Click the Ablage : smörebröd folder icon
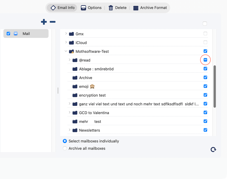This screenshot has width=227, height=179. tap(75, 69)
